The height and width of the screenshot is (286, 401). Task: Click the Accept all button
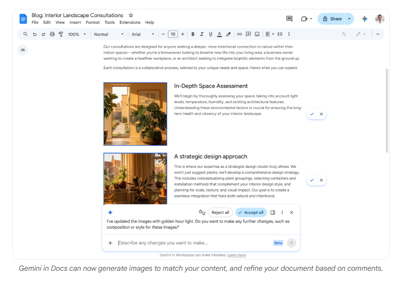coord(251,212)
